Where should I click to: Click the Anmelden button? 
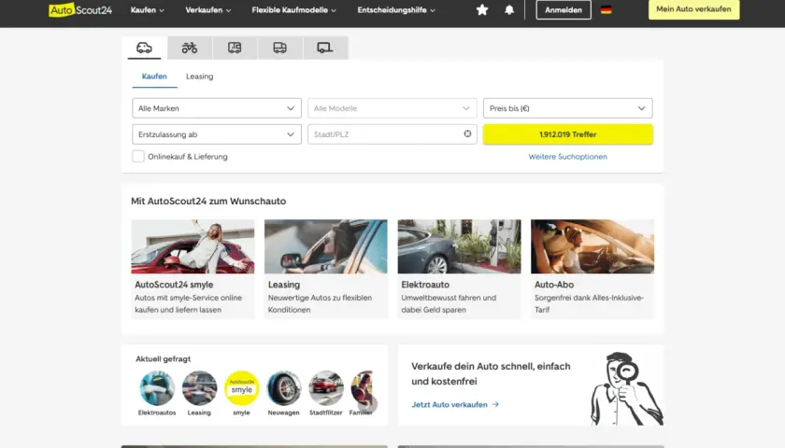click(x=564, y=10)
